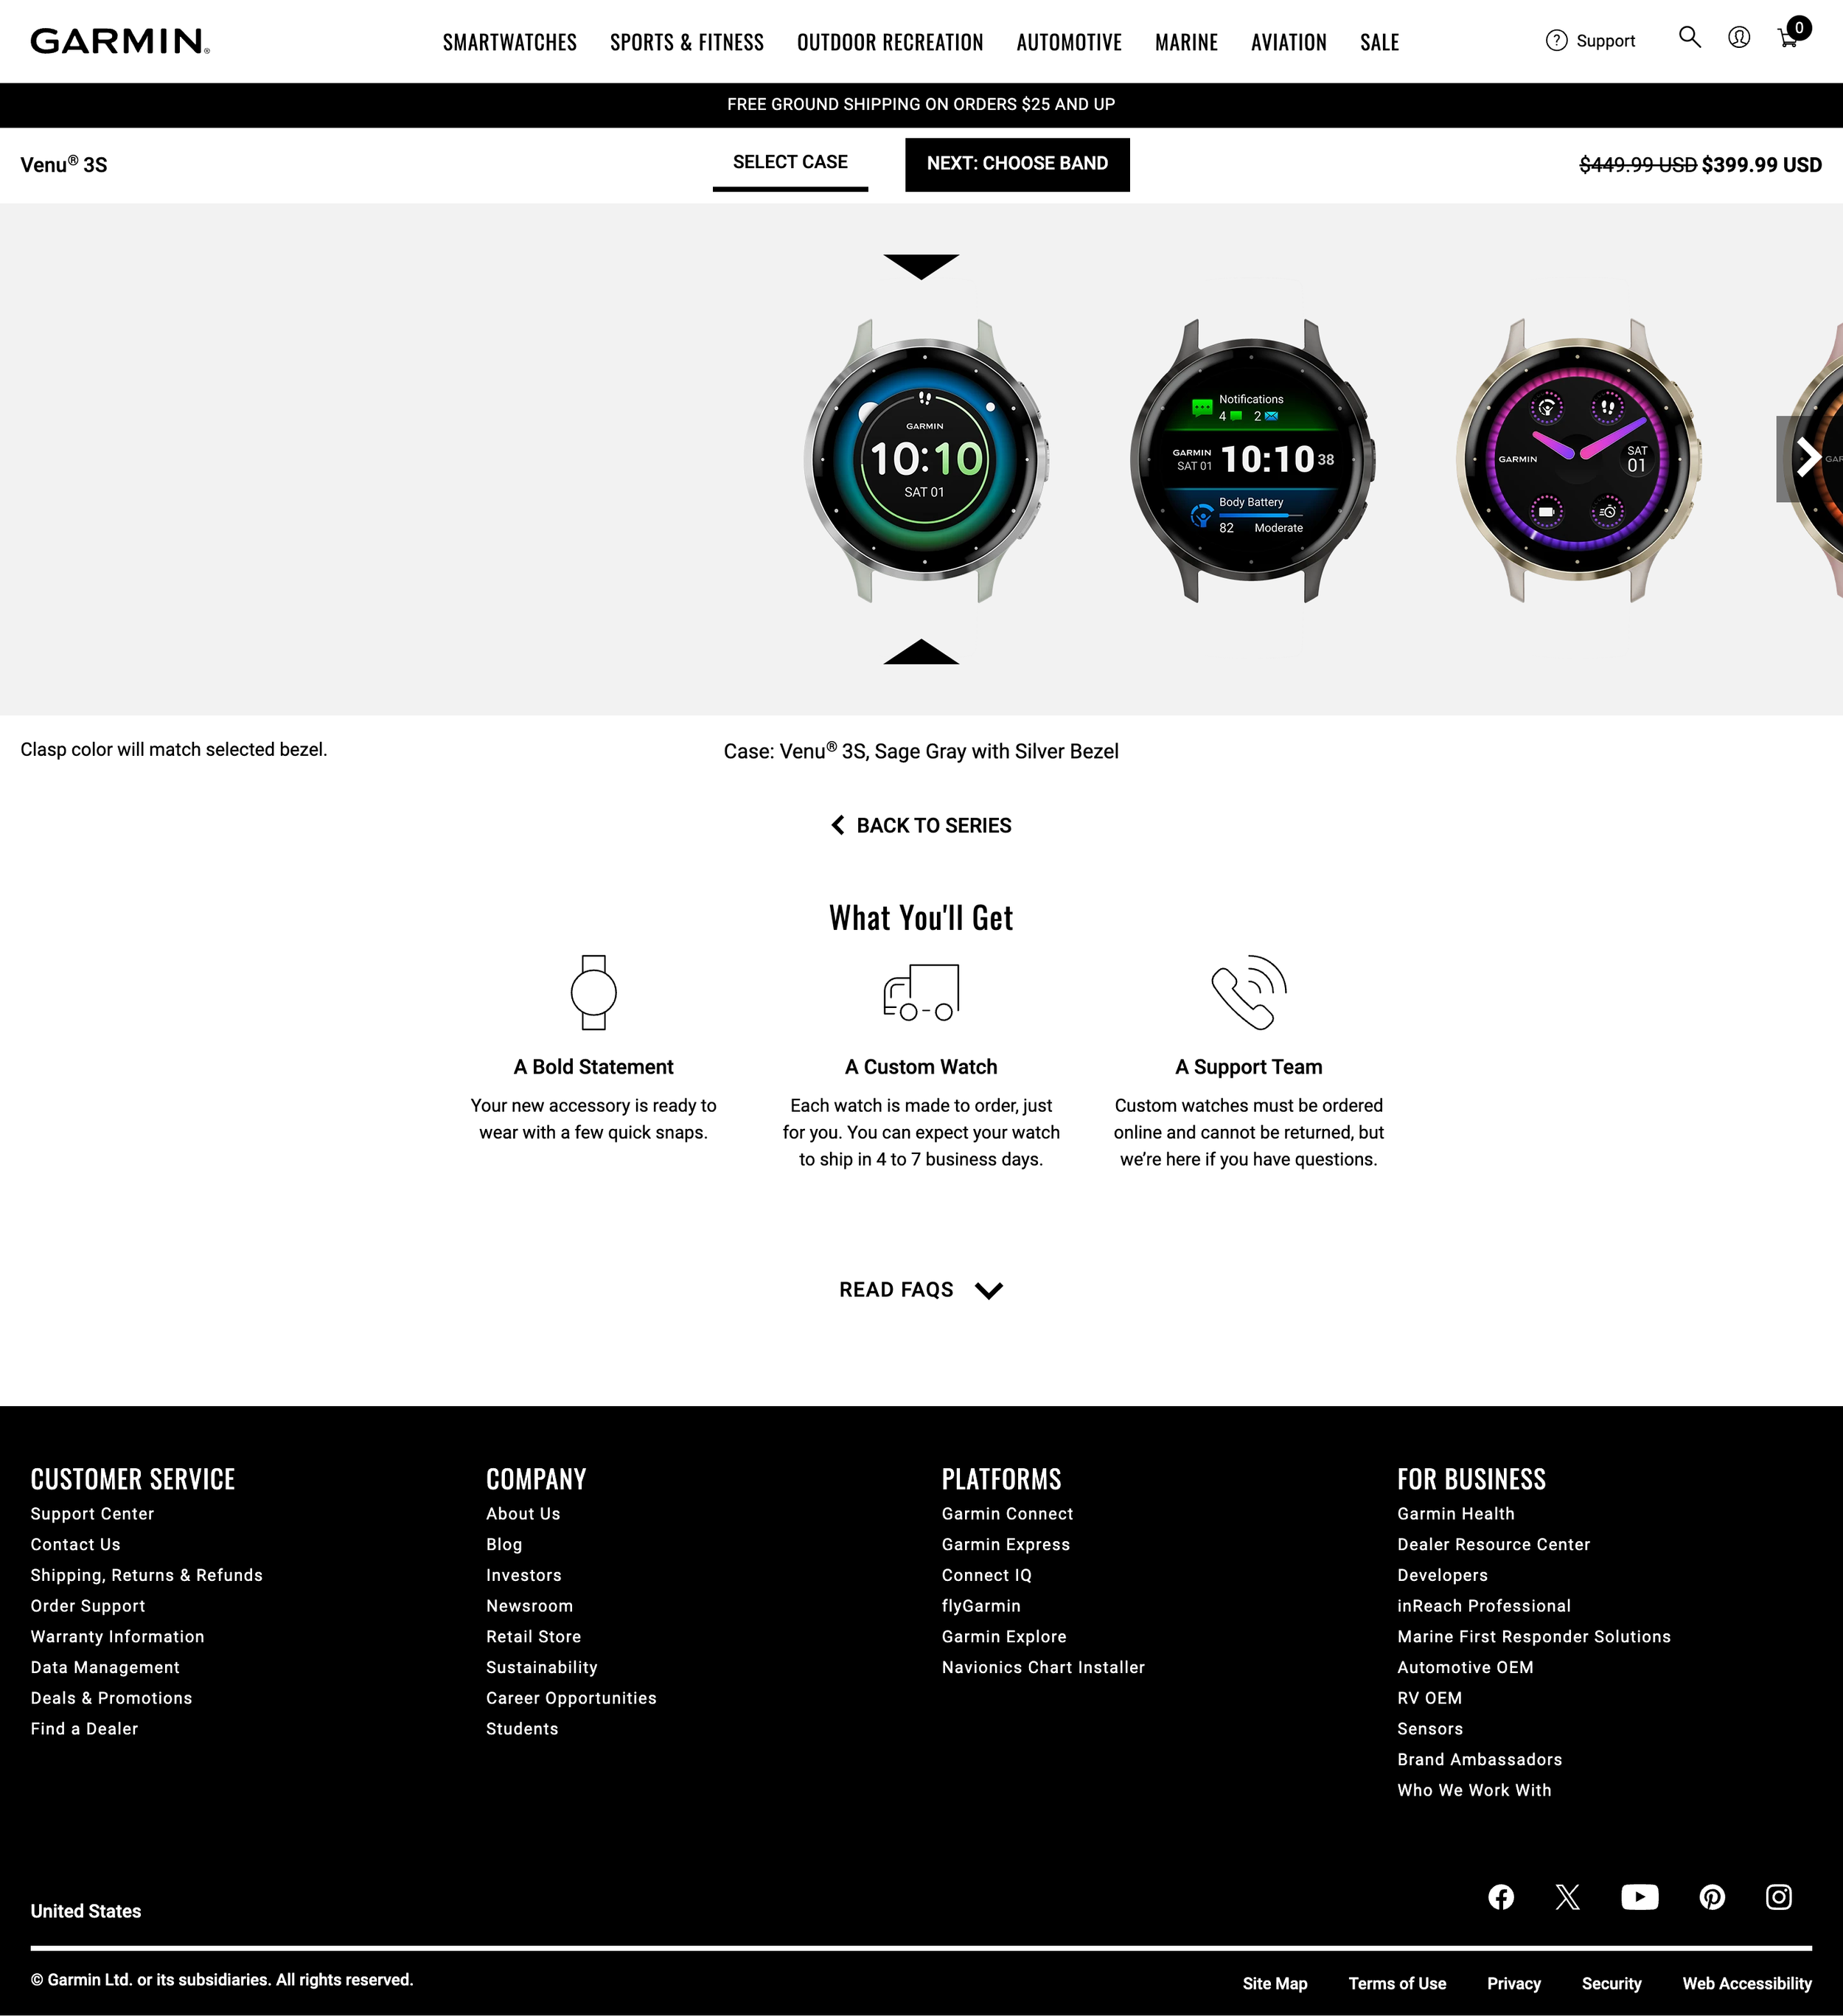Open the Outdoor Recreation menu
Screen dimensions: 1843x2016
click(889, 42)
